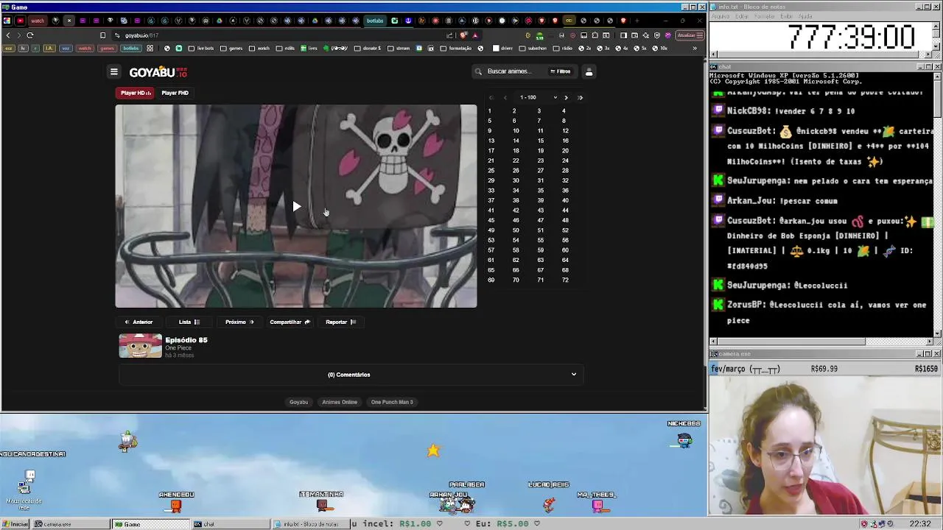Open the 'subathon' bookmark folder

tap(533, 49)
